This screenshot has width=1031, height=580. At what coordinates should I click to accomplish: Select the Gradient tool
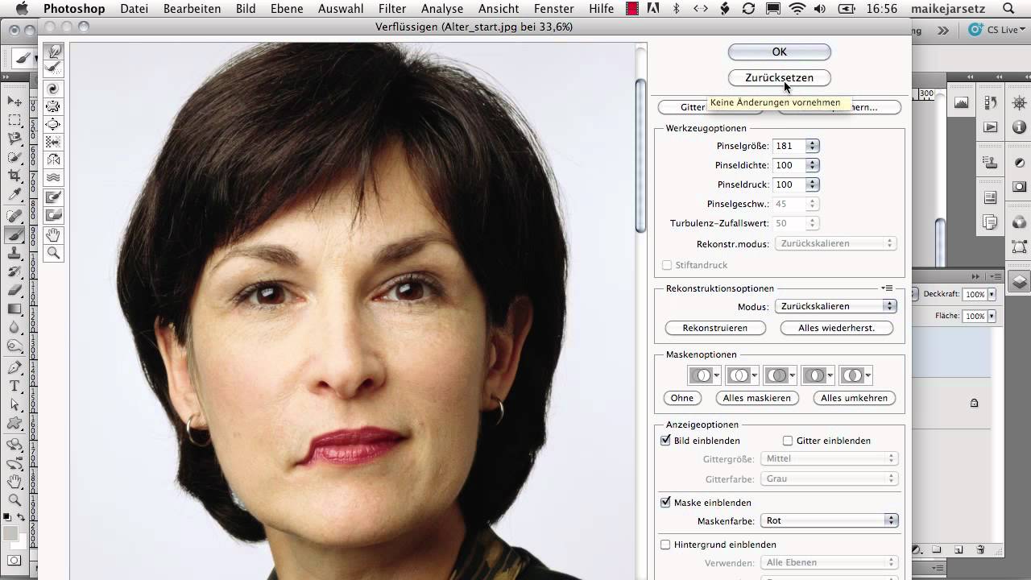(14, 309)
